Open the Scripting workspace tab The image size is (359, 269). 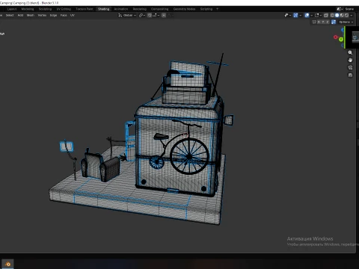coord(206,9)
